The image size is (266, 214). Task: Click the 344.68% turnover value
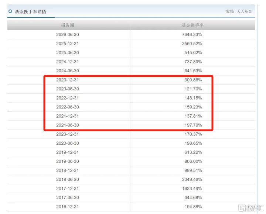pyautogui.click(x=193, y=198)
